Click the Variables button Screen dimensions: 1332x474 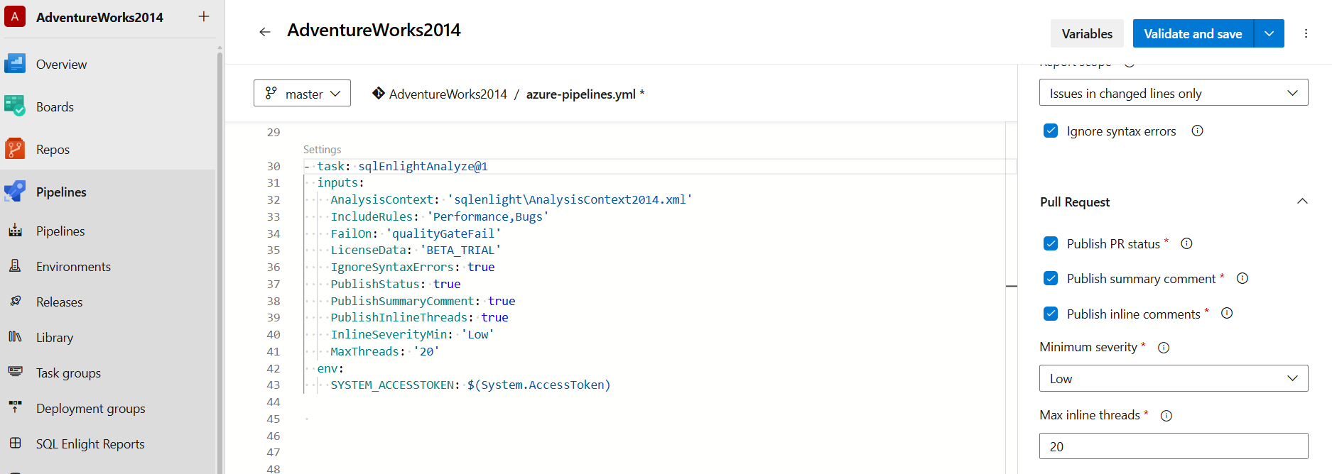tap(1087, 33)
